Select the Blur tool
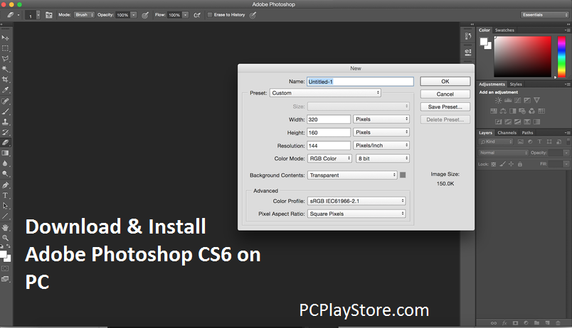The image size is (572, 328). point(6,163)
